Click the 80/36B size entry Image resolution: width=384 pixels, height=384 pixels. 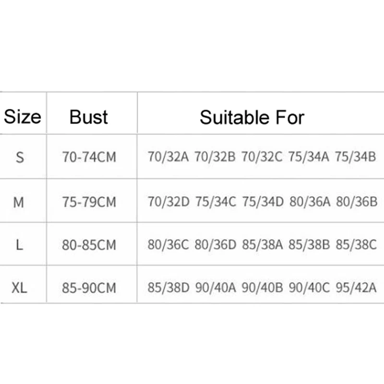point(357,202)
